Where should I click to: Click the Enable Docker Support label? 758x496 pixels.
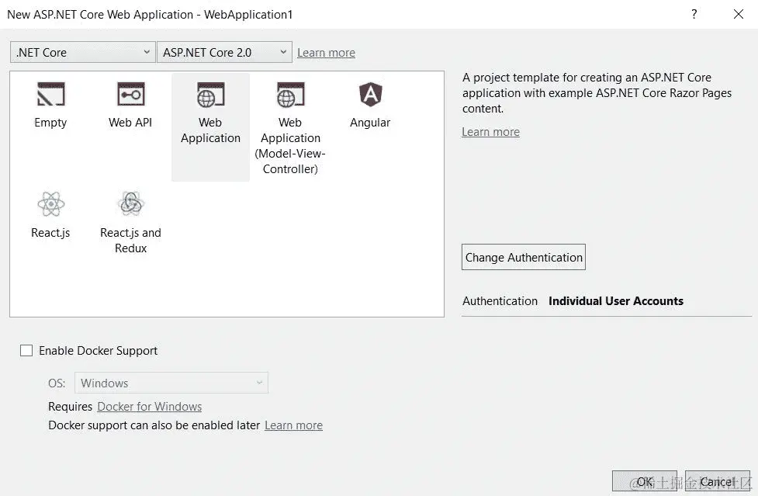click(x=98, y=351)
